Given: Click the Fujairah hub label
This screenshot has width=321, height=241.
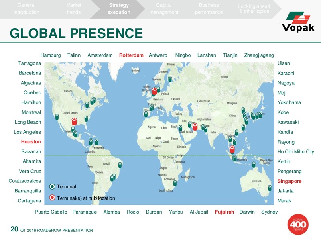Looking at the screenshot, I should [224, 212].
